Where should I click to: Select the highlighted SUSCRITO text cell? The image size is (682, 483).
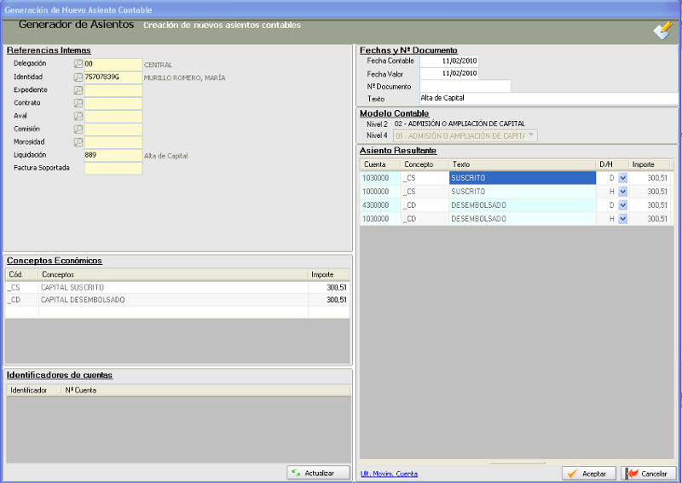[x=522, y=178]
